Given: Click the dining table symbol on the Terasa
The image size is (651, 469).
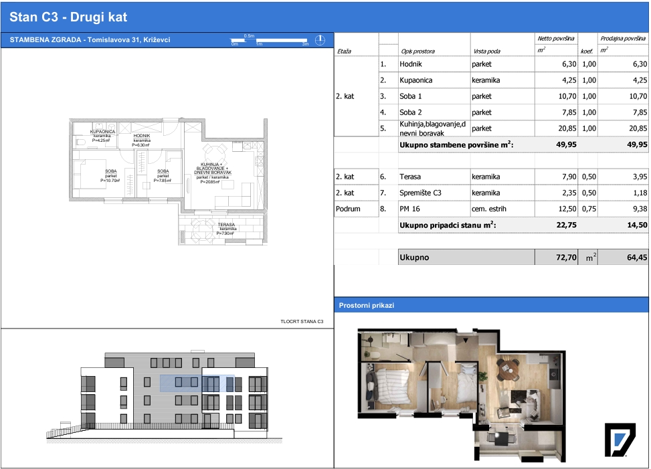Looking at the screenshot, I should tap(203, 231).
